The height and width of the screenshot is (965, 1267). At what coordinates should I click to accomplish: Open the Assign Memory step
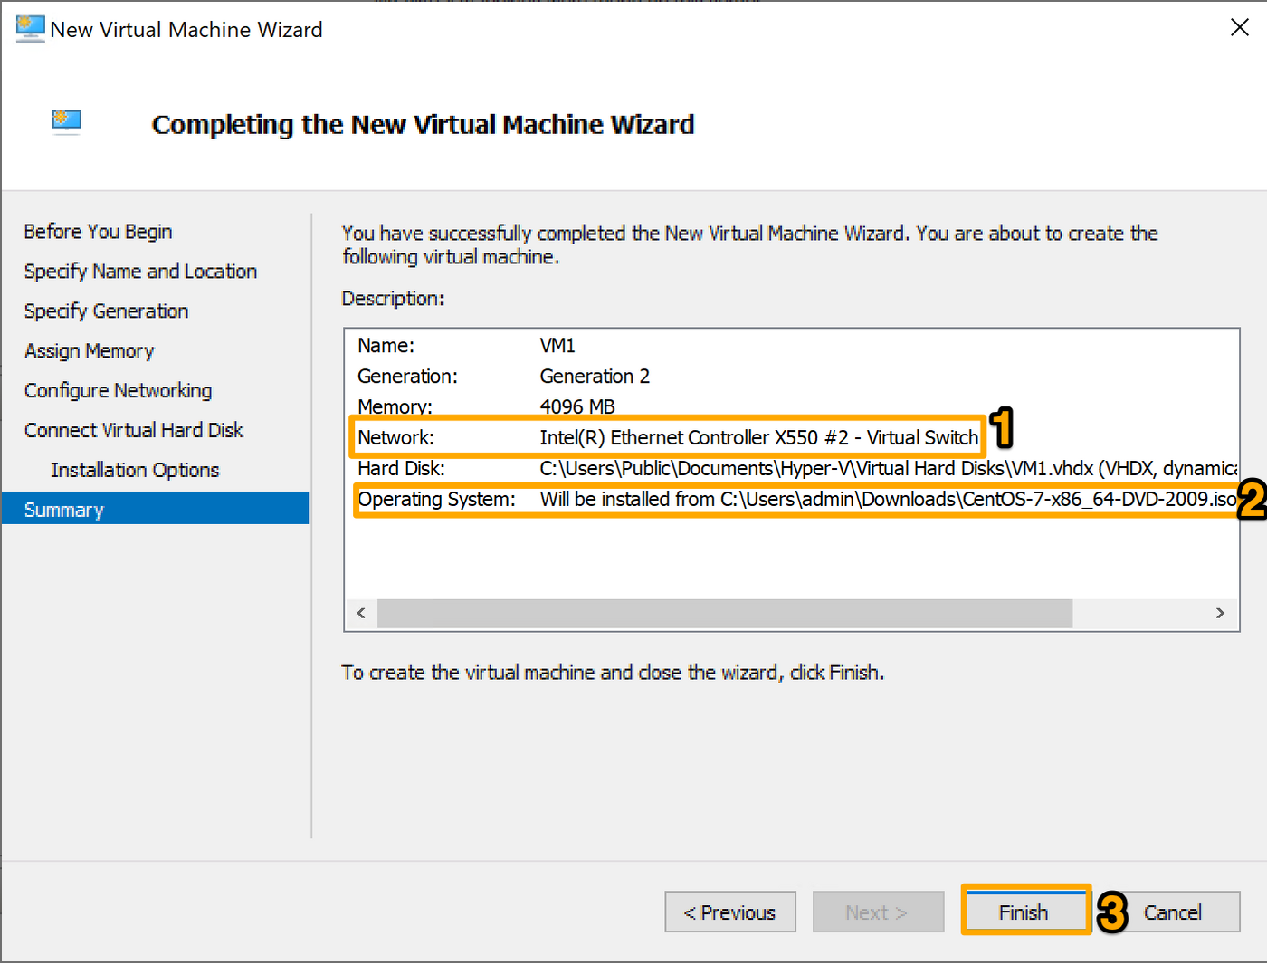coord(89,351)
